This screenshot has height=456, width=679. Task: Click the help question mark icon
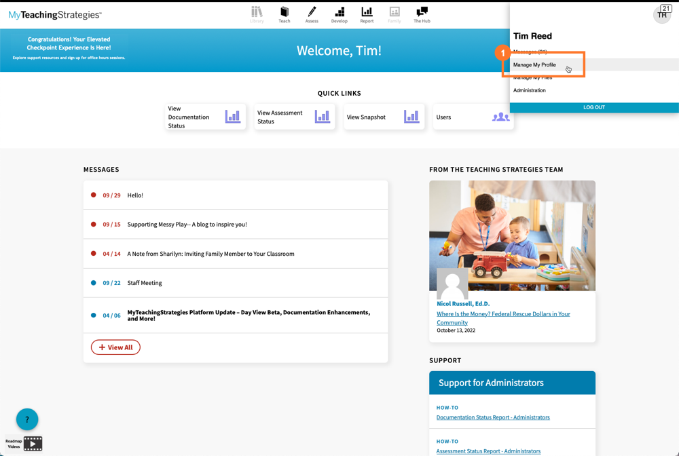click(x=26, y=419)
